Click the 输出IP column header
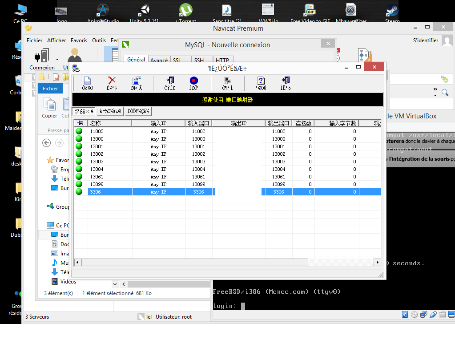Viewport: 455px width, 344px height. tap(238, 123)
